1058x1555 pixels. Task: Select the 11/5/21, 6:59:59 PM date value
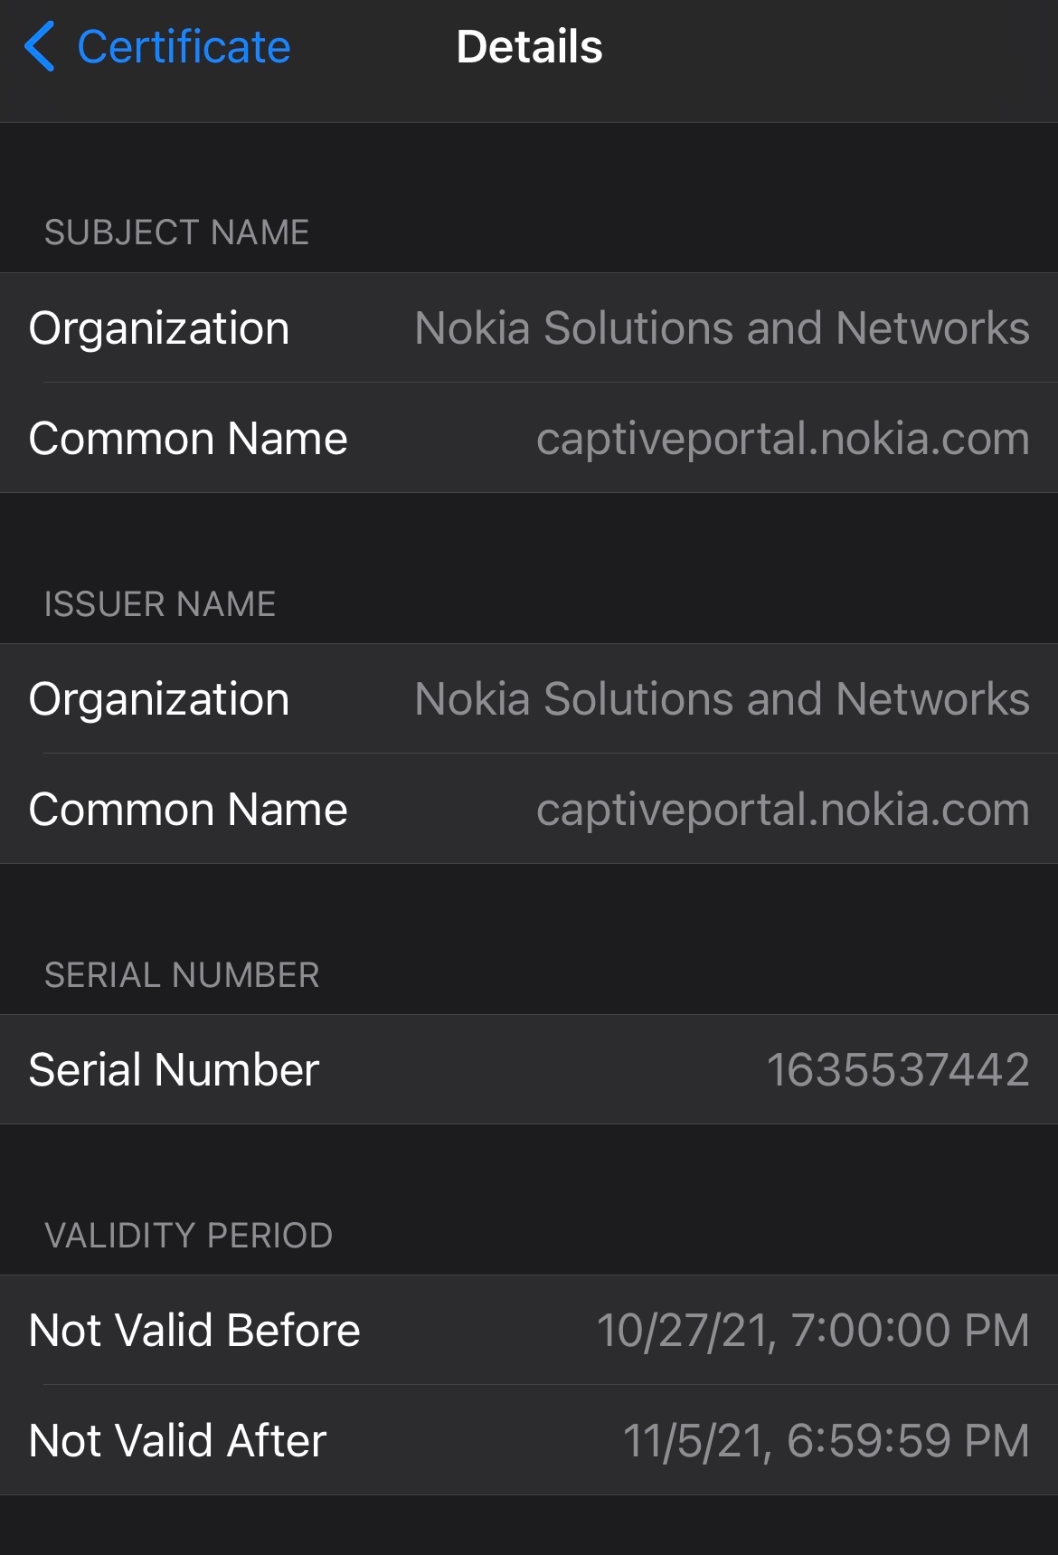click(x=826, y=1441)
